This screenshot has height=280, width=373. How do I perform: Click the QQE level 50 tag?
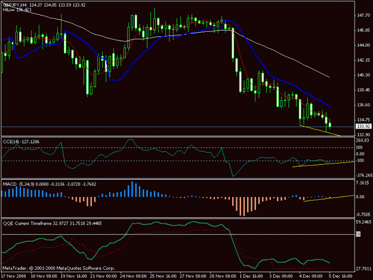click(x=358, y=234)
